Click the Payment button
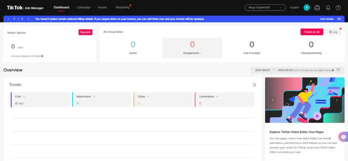 85,32
